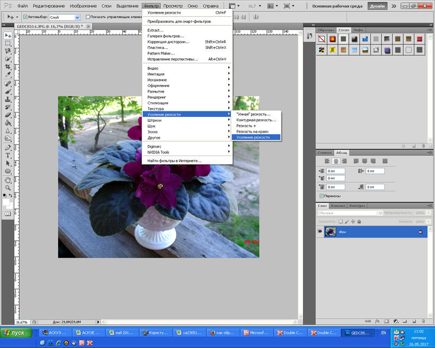The image size is (435, 348).
Task: Switch to the Каналы tab
Action: click(x=338, y=206)
